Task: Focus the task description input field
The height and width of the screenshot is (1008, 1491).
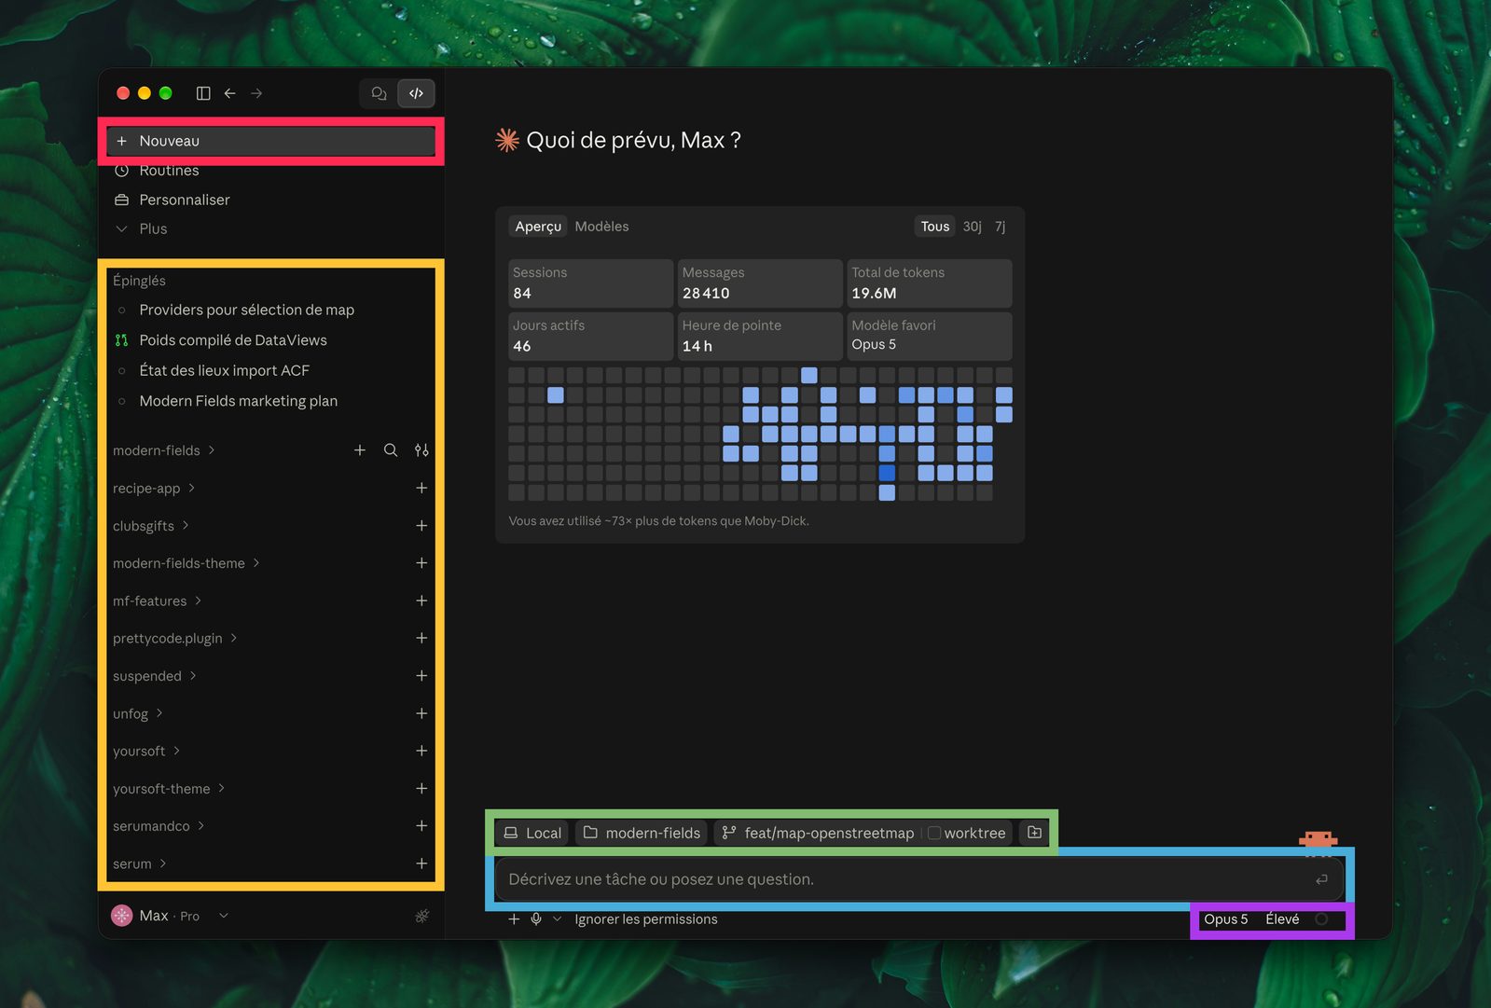Action: [x=918, y=879]
